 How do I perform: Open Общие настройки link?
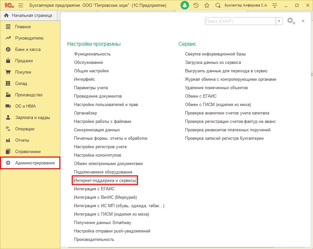click(92, 71)
